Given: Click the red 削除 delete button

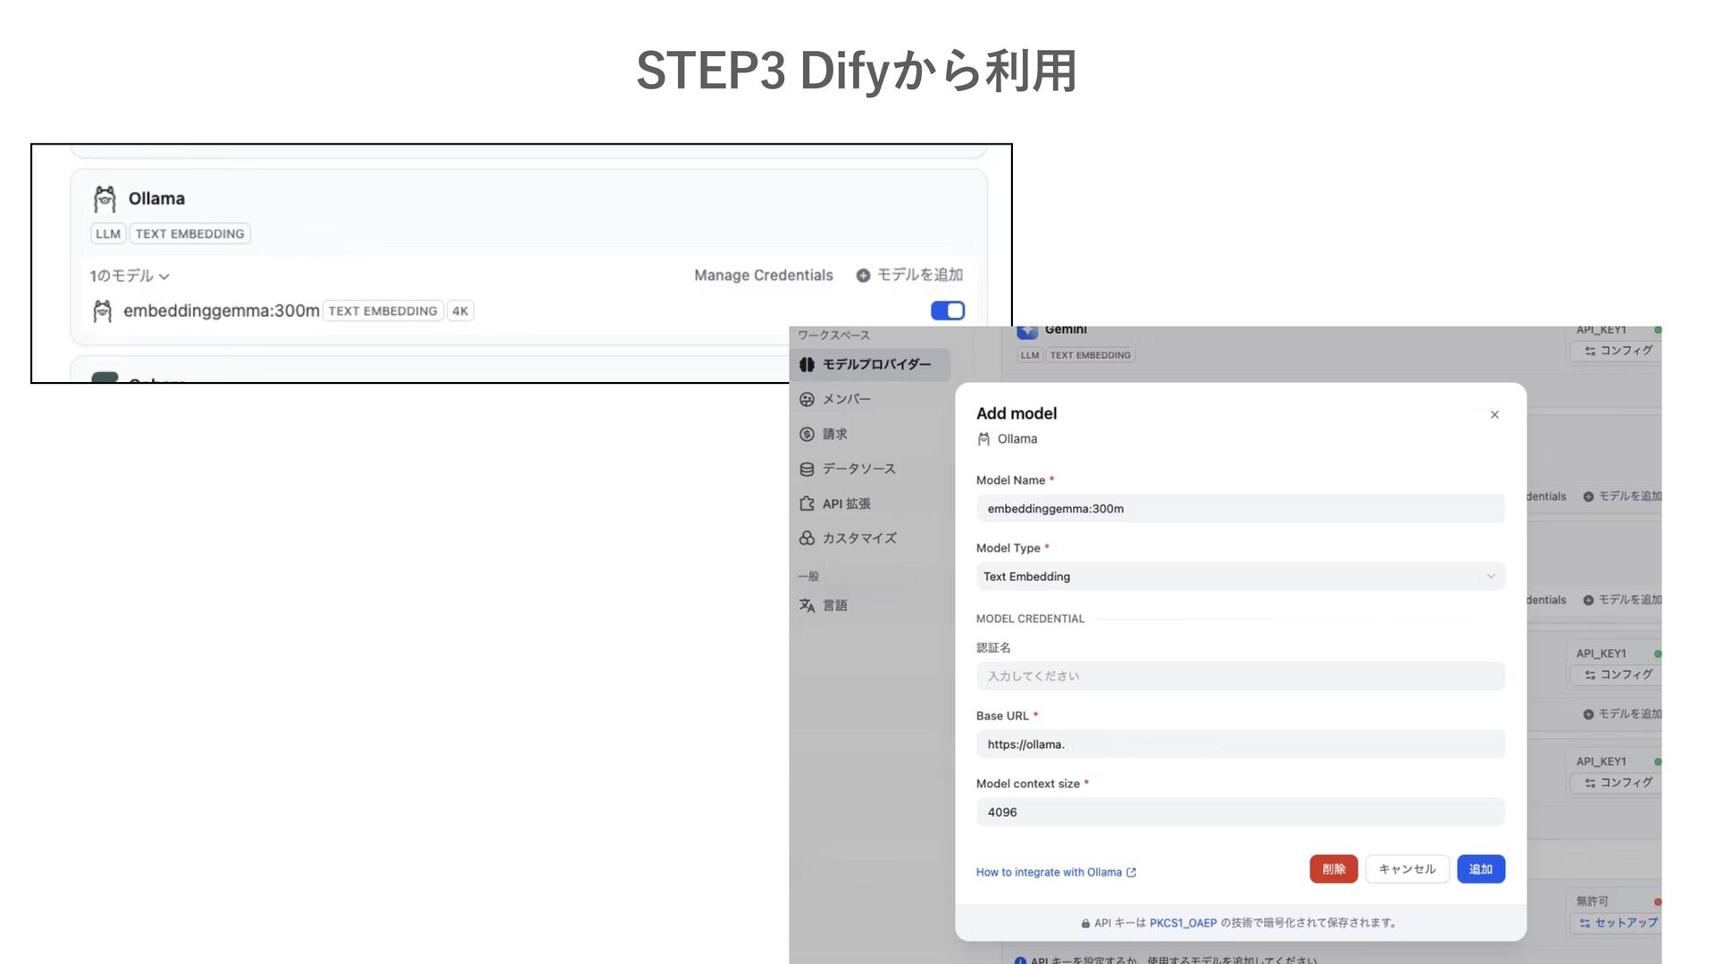Looking at the screenshot, I should pos(1334,869).
